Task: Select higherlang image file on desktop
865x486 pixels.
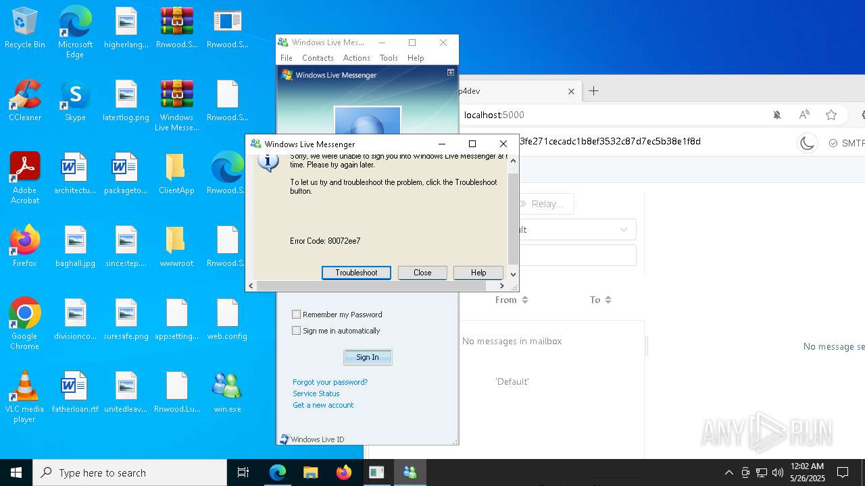Action: (x=126, y=27)
